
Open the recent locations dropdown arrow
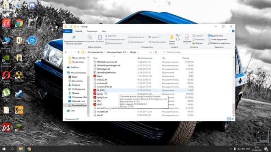[75, 52]
